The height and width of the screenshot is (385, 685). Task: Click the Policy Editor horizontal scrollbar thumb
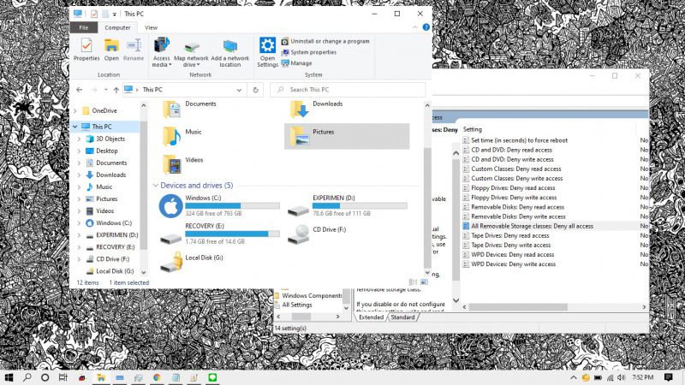coord(518,307)
